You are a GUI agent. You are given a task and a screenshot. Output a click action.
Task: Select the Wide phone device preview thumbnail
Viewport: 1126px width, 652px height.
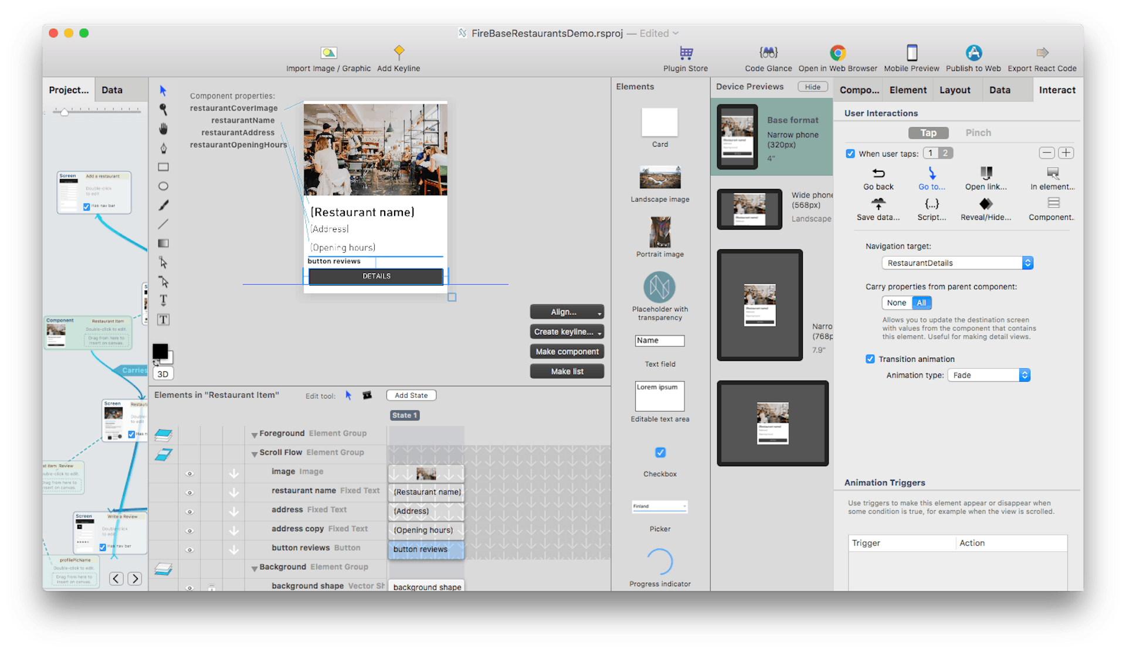click(x=749, y=209)
